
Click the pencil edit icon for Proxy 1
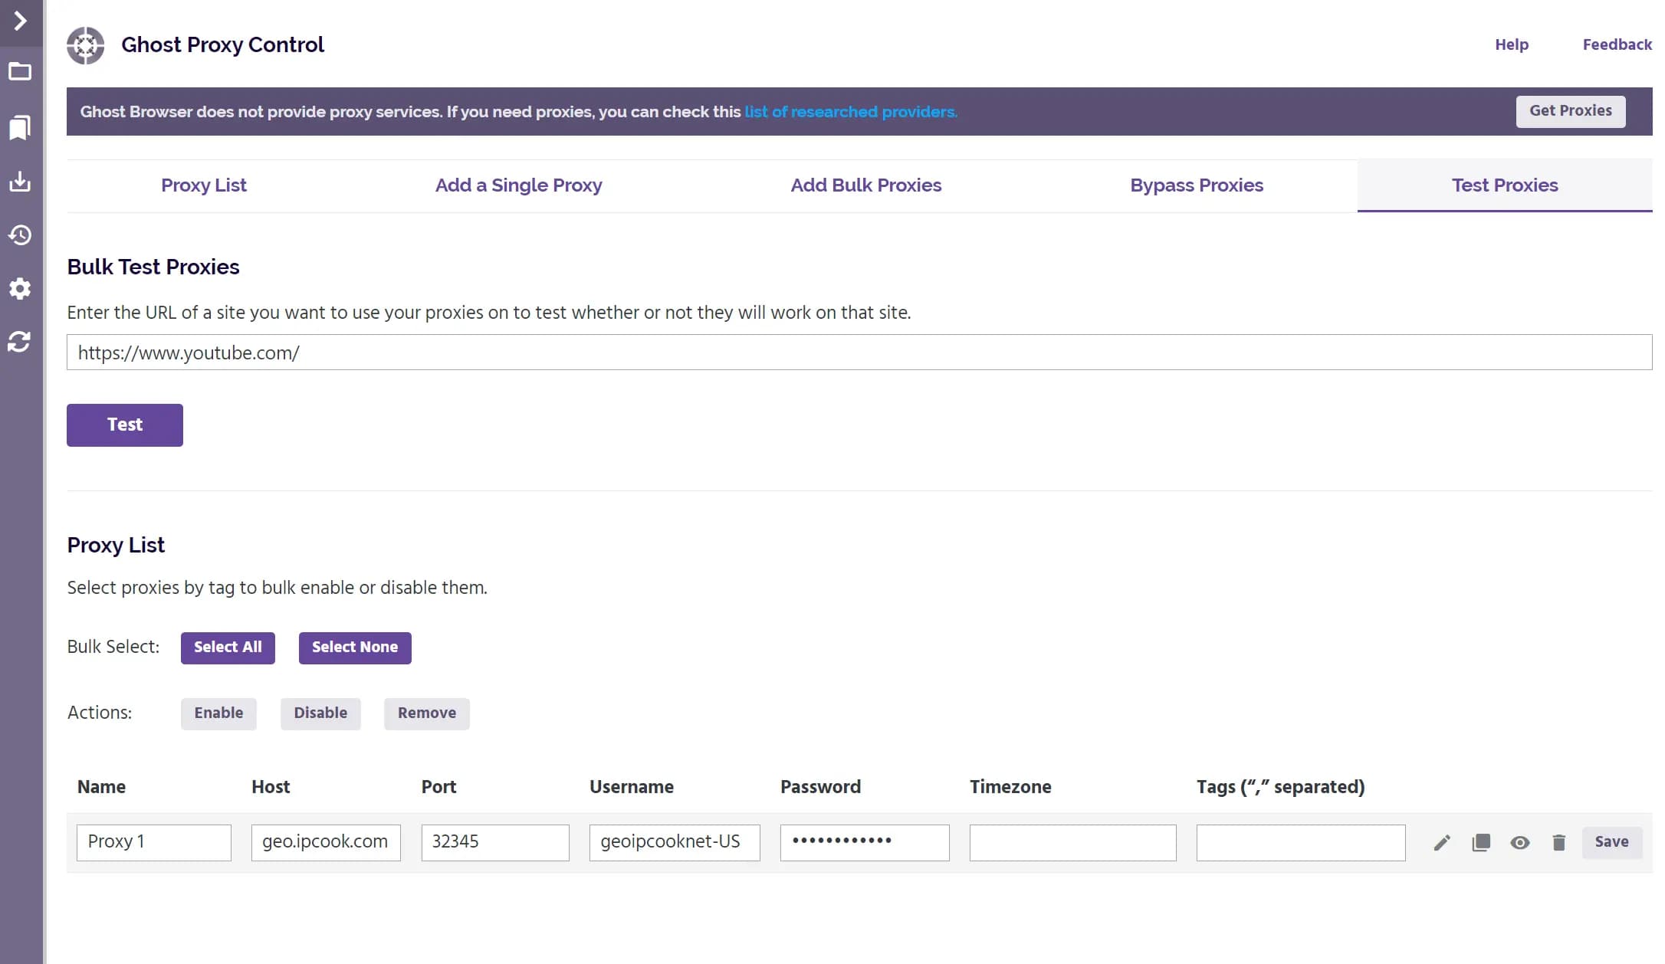(x=1441, y=843)
